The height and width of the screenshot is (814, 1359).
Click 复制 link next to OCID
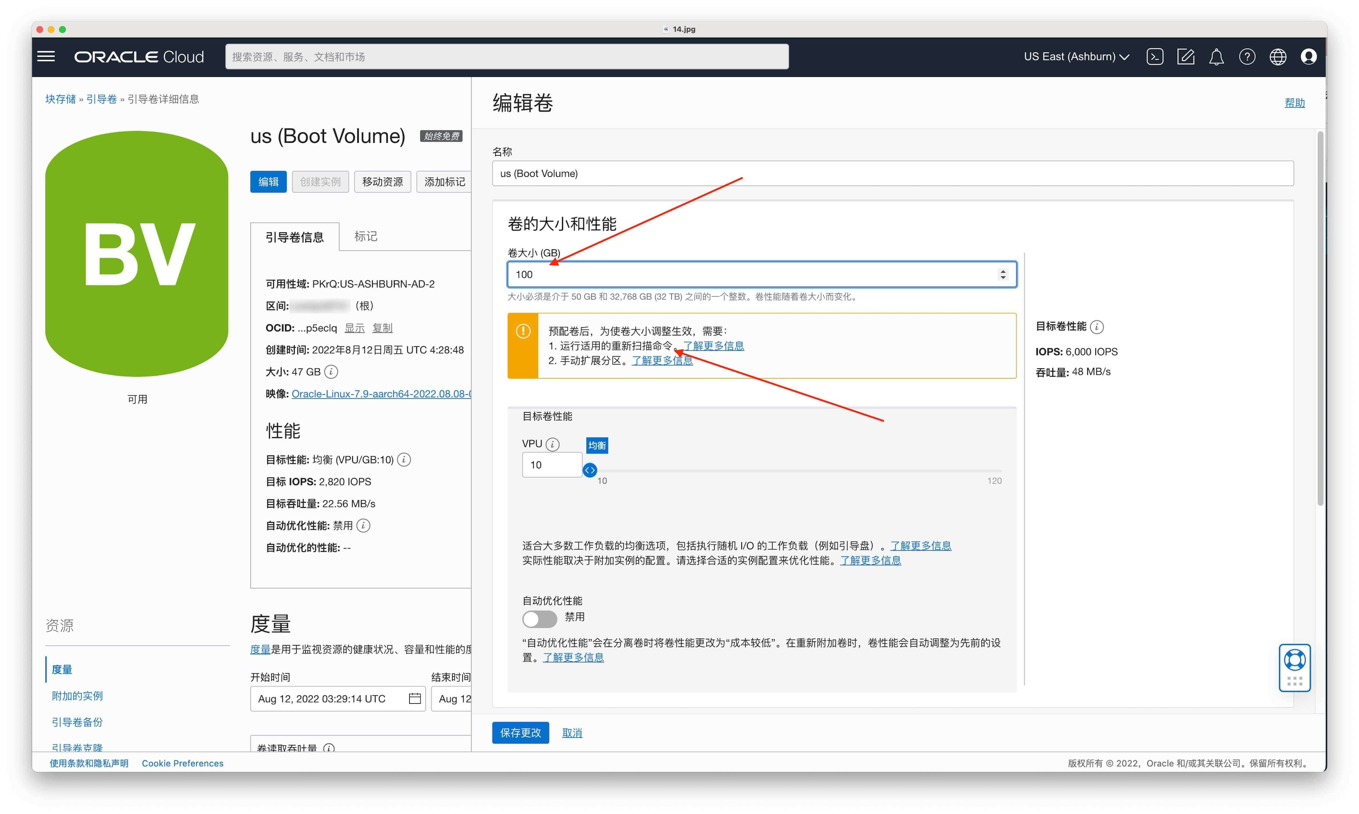pos(382,328)
